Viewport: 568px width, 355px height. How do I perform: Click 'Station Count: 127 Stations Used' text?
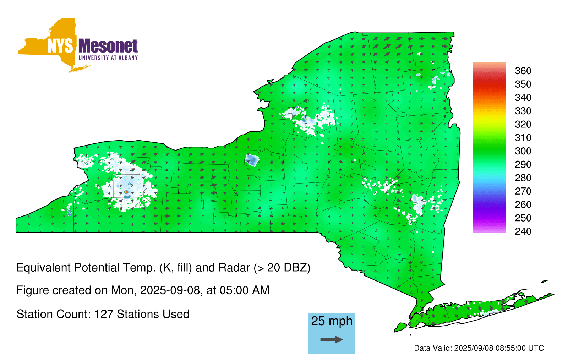pyautogui.click(x=103, y=314)
